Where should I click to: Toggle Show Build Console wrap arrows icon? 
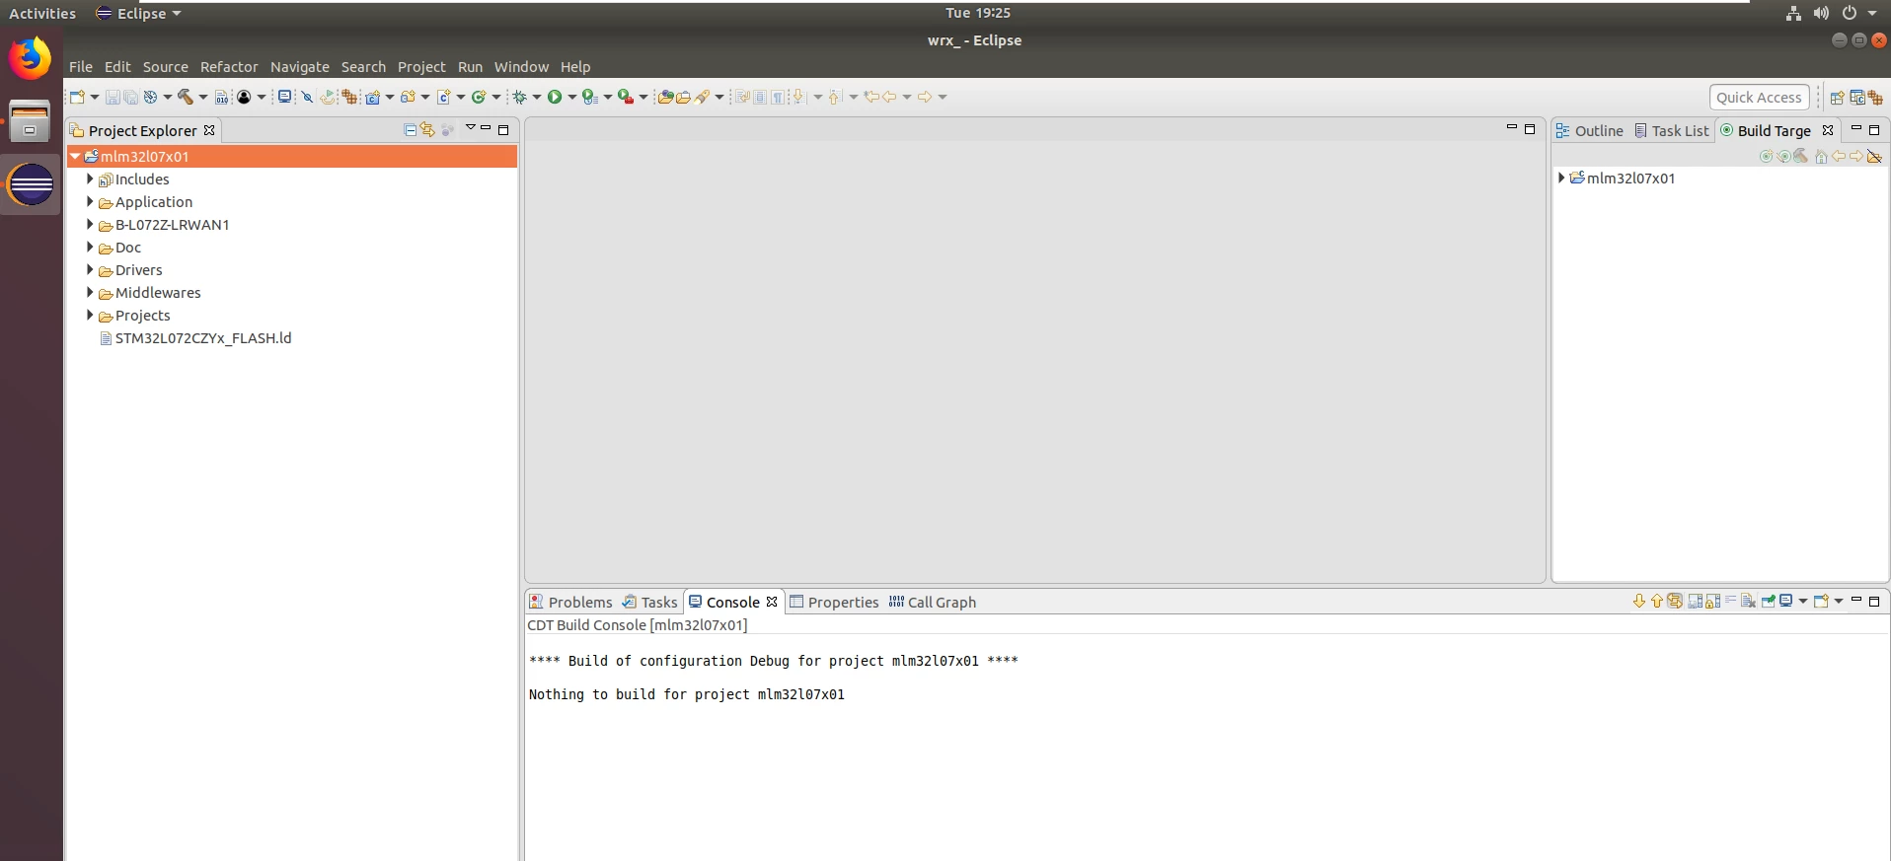tap(1675, 602)
